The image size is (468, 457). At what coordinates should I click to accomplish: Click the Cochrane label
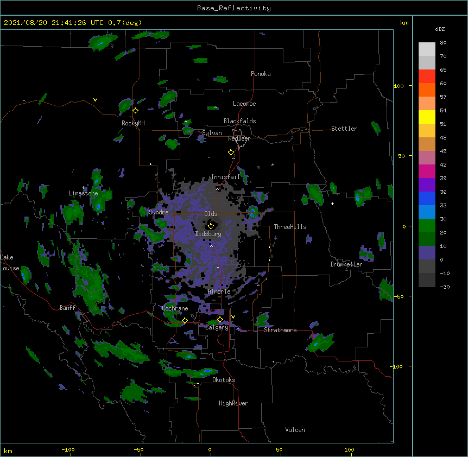(175, 308)
